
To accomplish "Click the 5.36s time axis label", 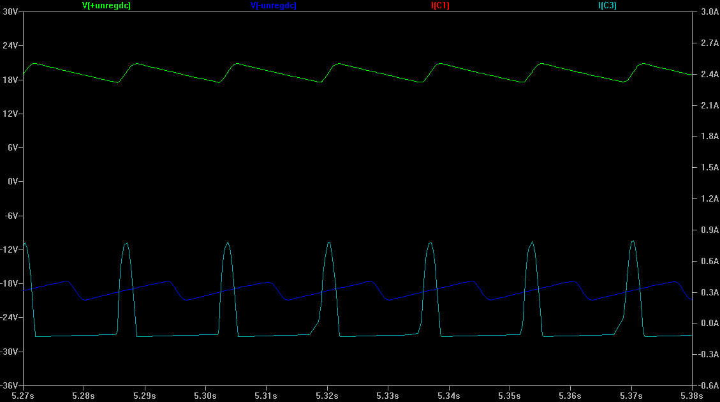I will pos(570,396).
